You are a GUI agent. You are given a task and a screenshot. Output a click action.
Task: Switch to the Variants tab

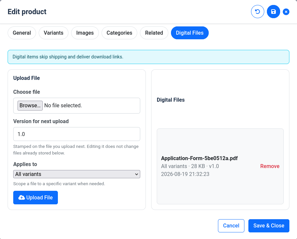(x=54, y=33)
